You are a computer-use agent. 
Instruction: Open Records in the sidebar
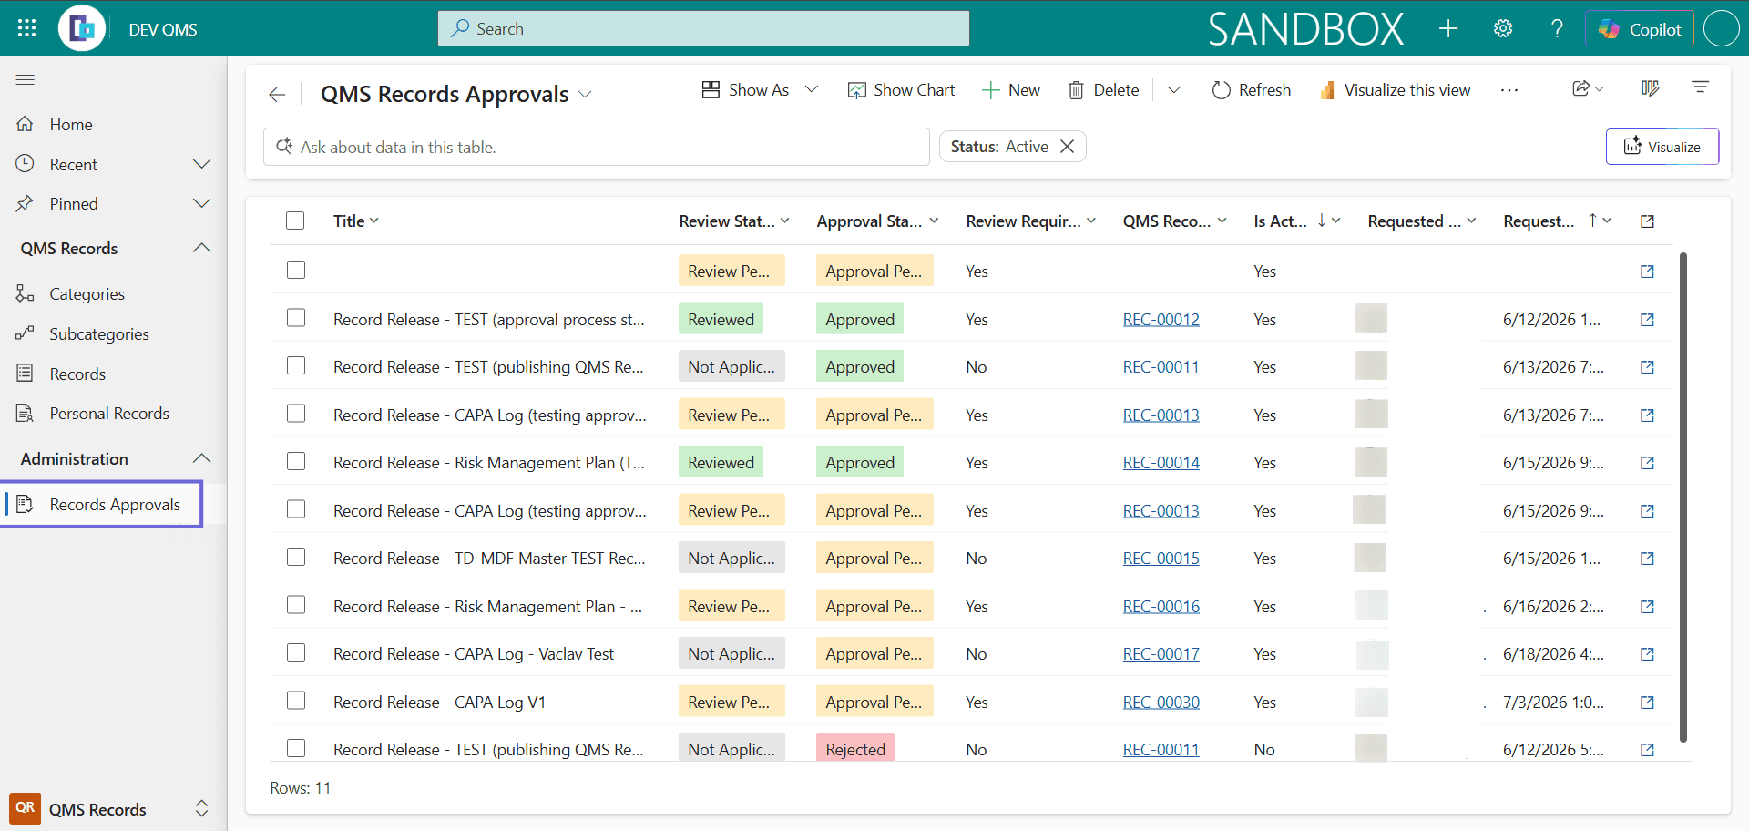pyautogui.click(x=77, y=374)
